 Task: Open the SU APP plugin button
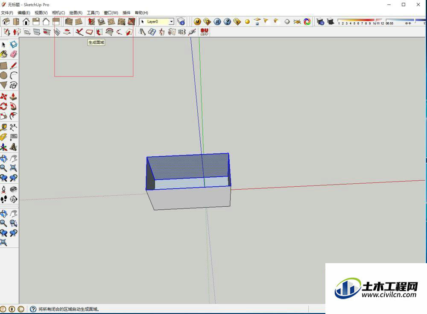pos(204,32)
